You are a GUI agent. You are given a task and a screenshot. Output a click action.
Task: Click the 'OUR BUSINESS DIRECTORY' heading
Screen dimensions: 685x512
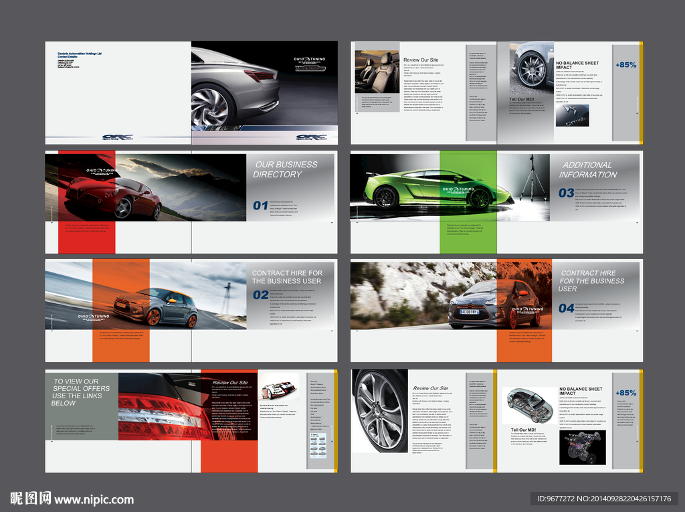click(285, 169)
